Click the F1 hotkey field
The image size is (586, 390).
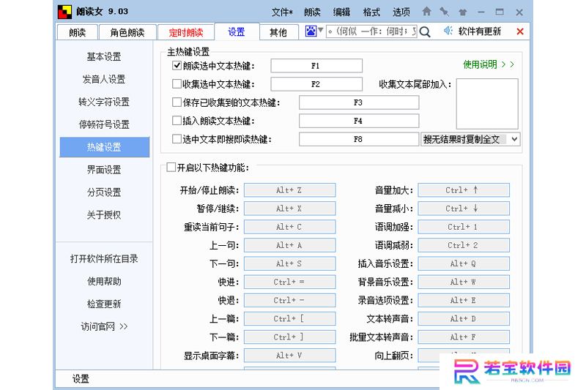pos(316,66)
